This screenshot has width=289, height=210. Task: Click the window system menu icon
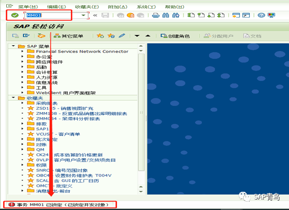coord(9,6)
